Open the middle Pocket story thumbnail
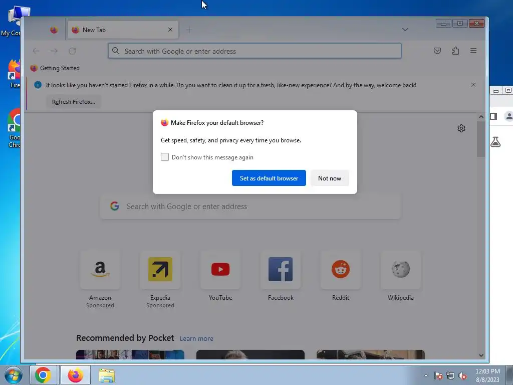The height and width of the screenshot is (385, 513). point(250,354)
